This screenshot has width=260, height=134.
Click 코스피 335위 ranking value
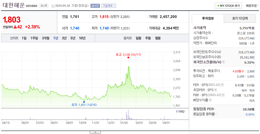click(246, 33)
